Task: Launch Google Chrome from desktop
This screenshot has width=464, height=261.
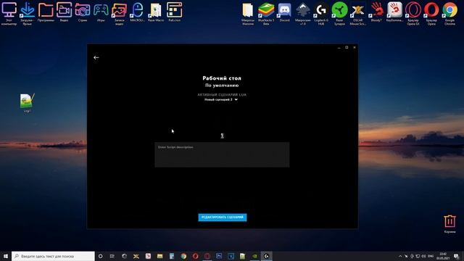Action: (x=449, y=13)
